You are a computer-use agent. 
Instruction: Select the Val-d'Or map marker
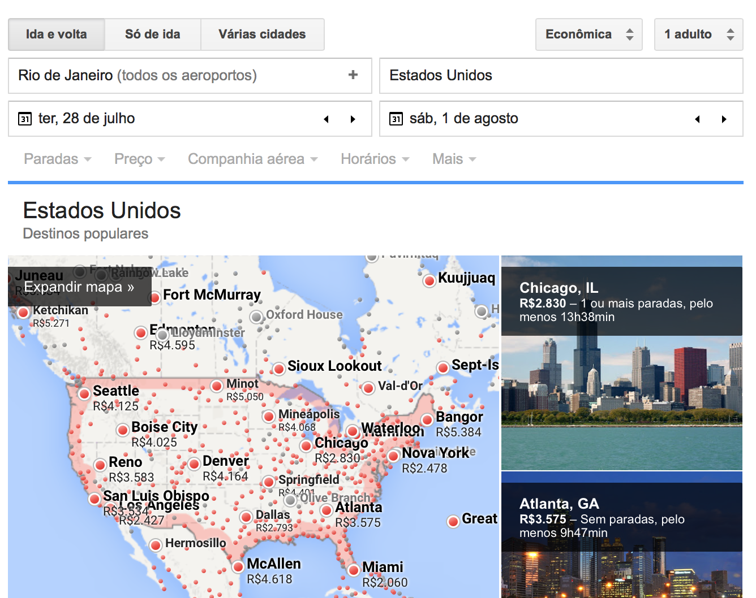(x=368, y=388)
